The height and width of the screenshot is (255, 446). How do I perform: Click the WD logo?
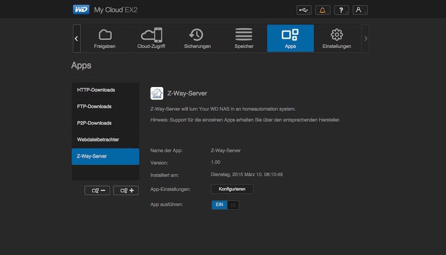(x=81, y=10)
